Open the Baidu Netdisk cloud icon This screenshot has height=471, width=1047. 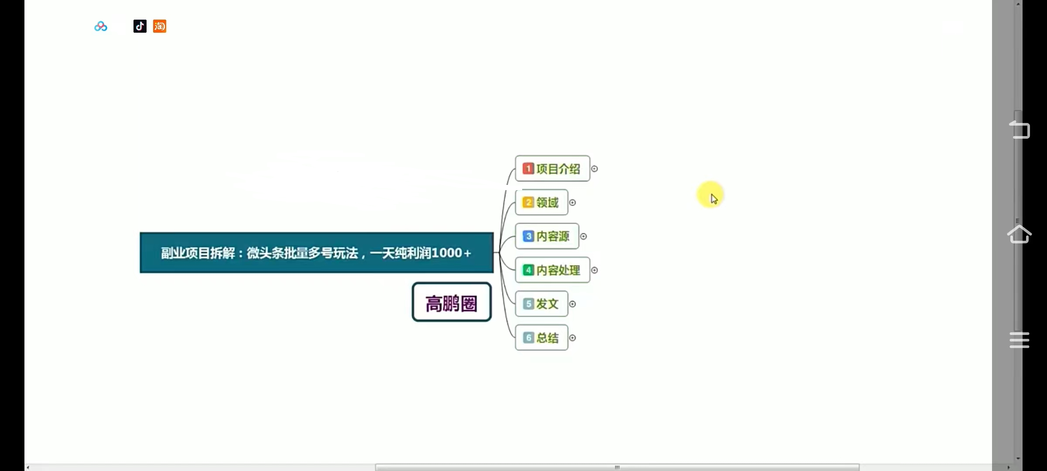[101, 27]
